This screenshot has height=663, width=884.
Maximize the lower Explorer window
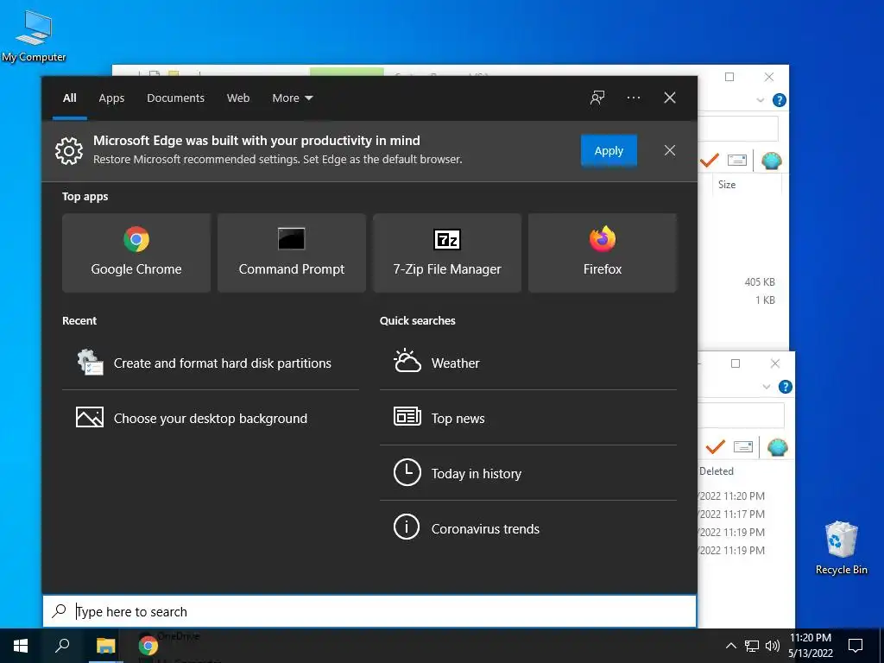pyautogui.click(x=736, y=363)
